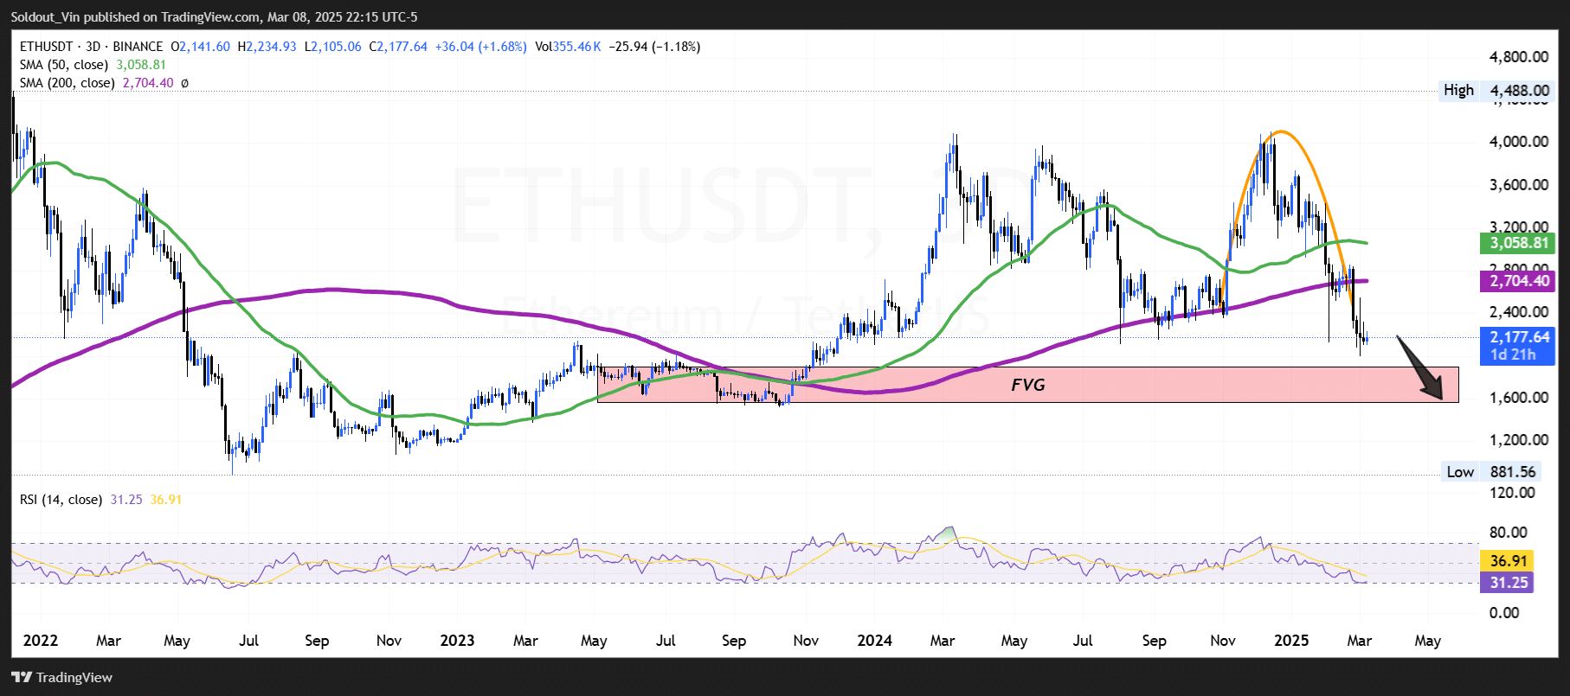Click the blue 2,177.64 current price label

click(x=1518, y=337)
